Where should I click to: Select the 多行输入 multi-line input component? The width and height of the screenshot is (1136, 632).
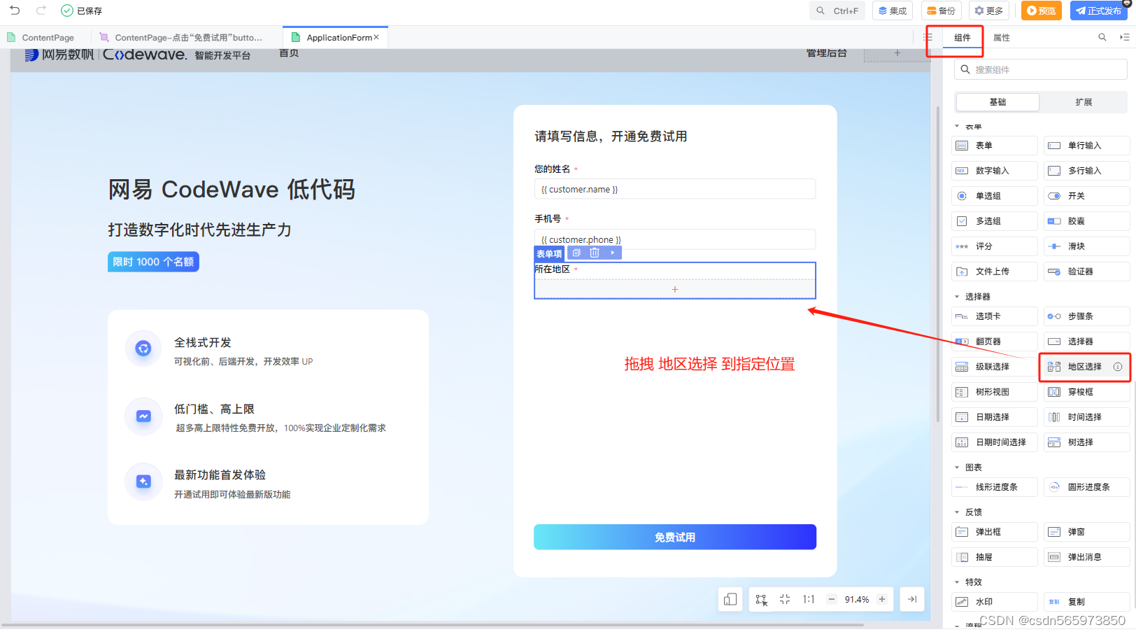(1087, 171)
